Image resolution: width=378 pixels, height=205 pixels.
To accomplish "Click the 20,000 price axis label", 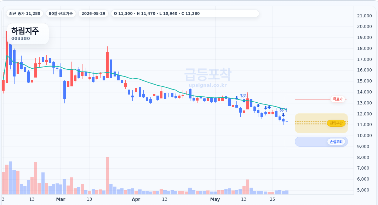I will [x=364, y=27].
